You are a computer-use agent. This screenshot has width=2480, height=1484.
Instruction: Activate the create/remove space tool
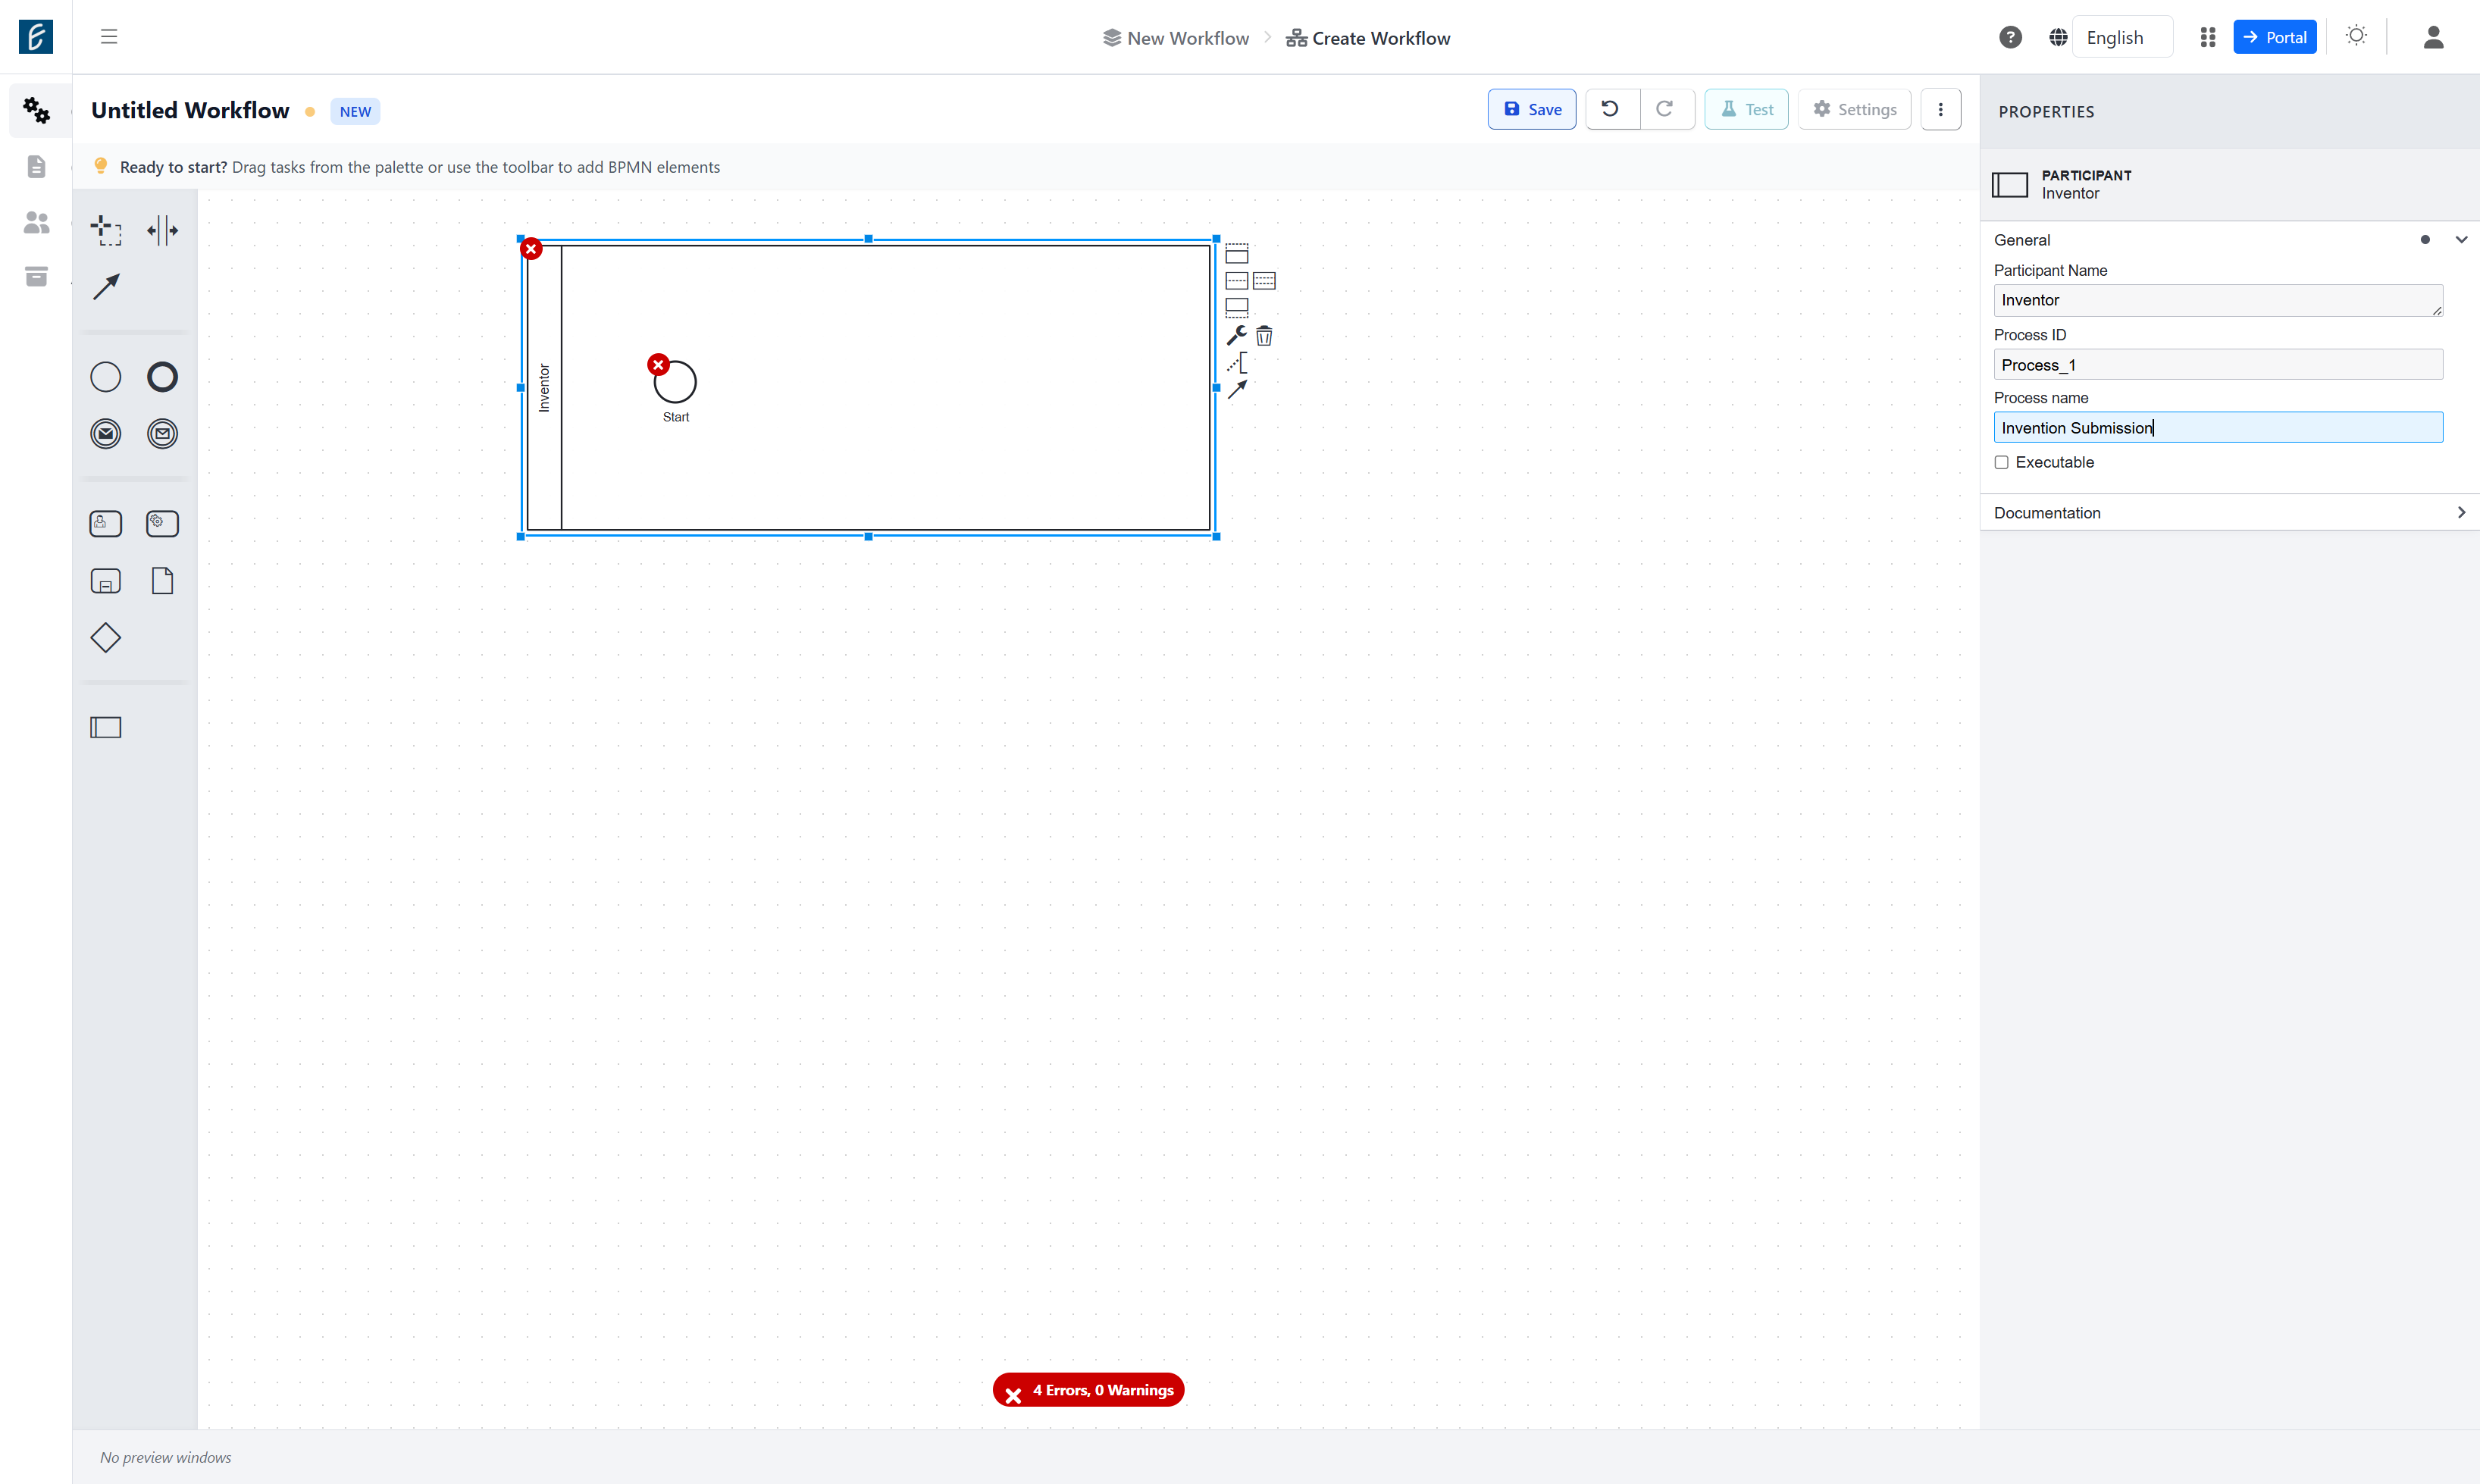tap(162, 230)
